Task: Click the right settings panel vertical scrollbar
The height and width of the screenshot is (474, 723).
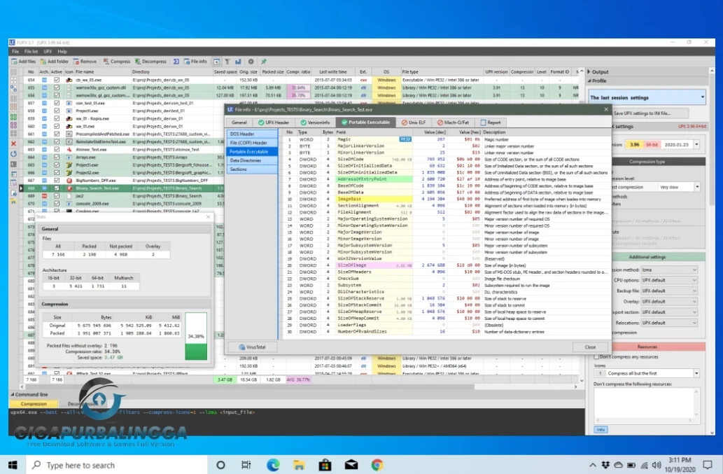Action: coord(712,252)
